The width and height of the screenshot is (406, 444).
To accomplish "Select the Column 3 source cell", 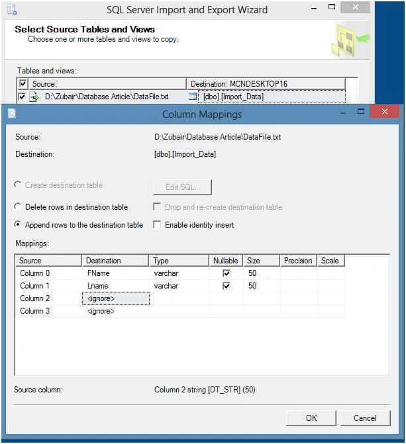I will point(49,311).
